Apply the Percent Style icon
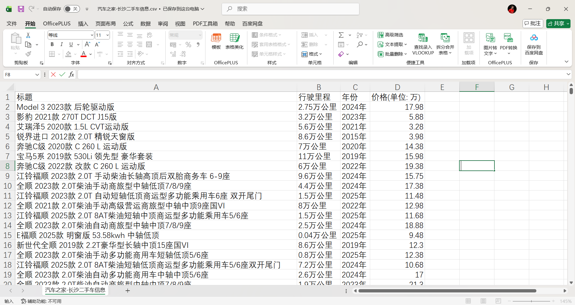575x305 pixels. (x=188, y=45)
